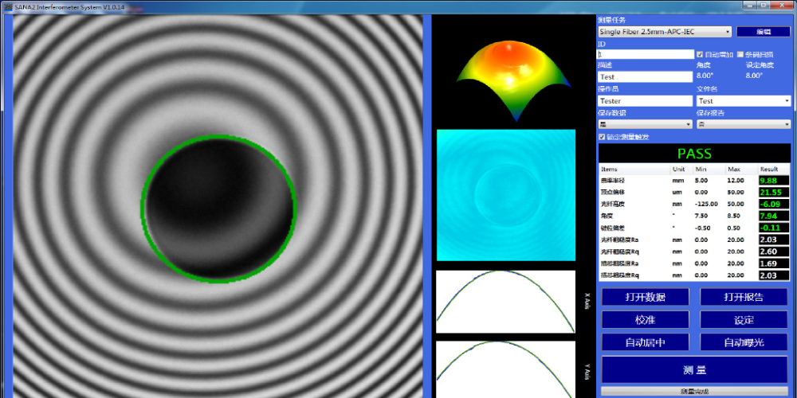Enable the 条码扫描 (barcode scan) checkbox

click(x=740, y=55)
